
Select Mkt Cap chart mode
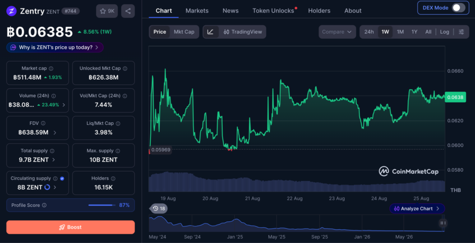click(184, 32)
